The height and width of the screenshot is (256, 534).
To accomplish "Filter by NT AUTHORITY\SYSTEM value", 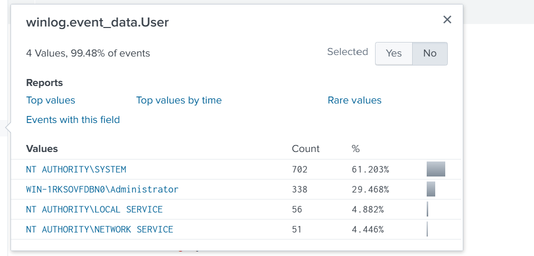I will (76, 169).
